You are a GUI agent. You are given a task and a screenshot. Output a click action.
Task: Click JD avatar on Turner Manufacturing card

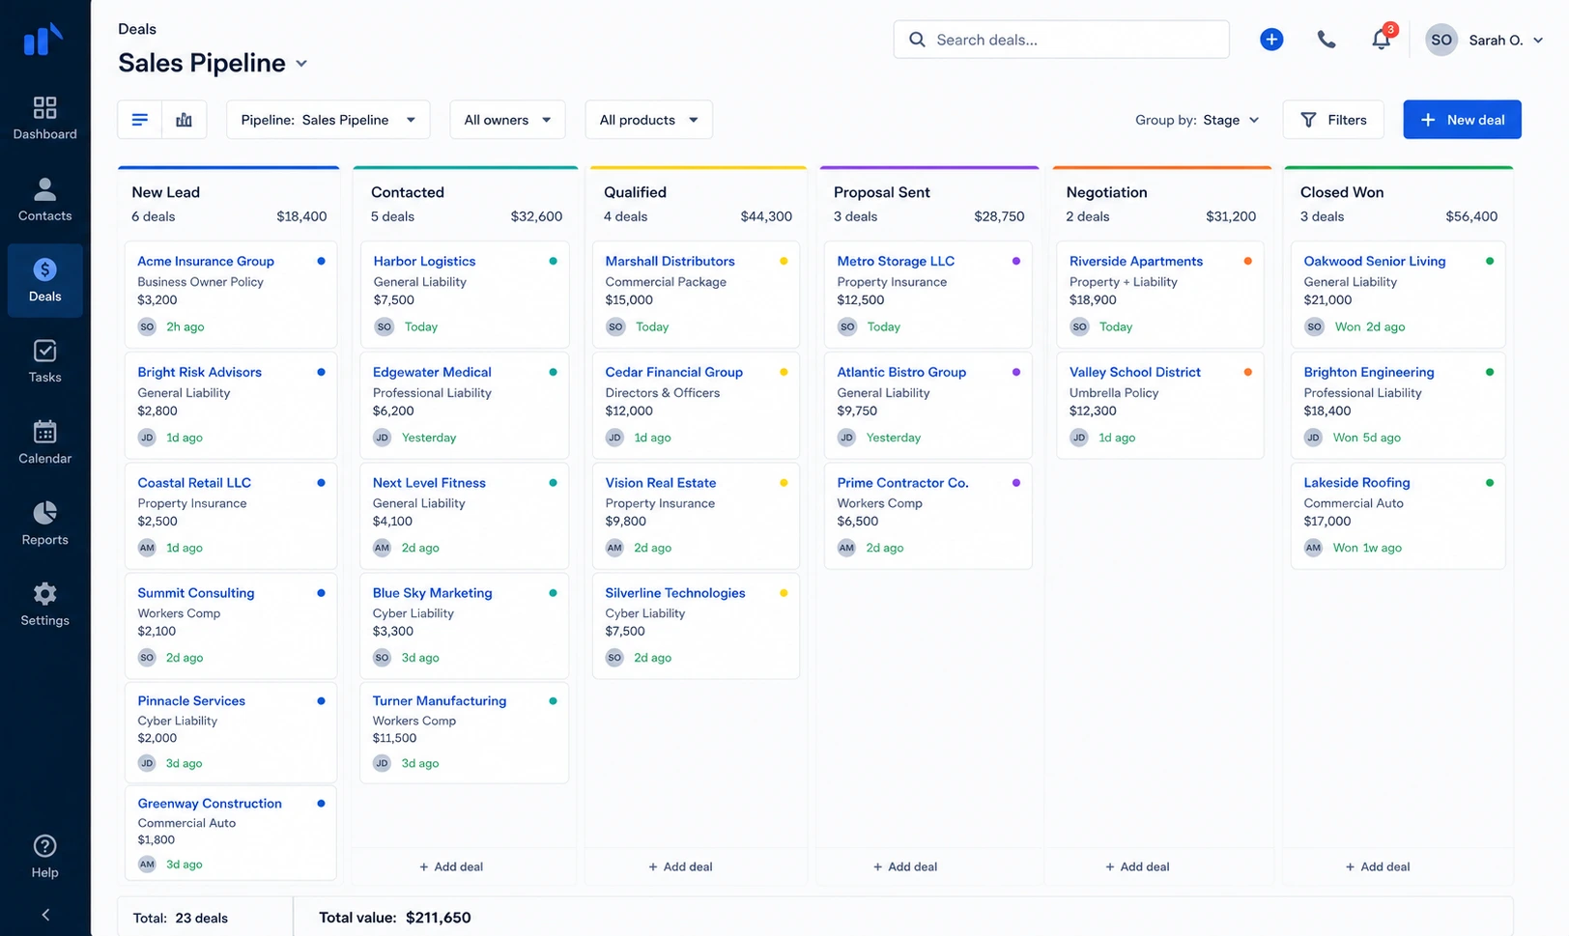[x=382, y=763]
